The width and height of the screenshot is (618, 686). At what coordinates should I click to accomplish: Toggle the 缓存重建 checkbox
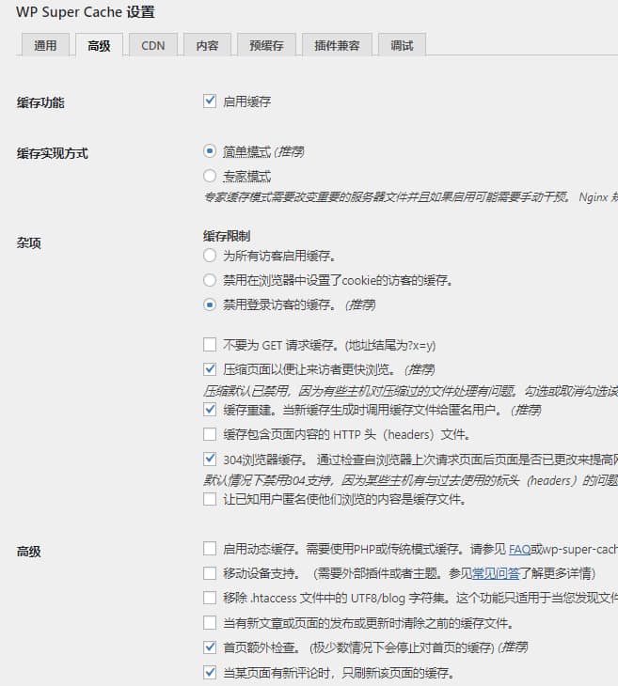click(x=210, y=410)
